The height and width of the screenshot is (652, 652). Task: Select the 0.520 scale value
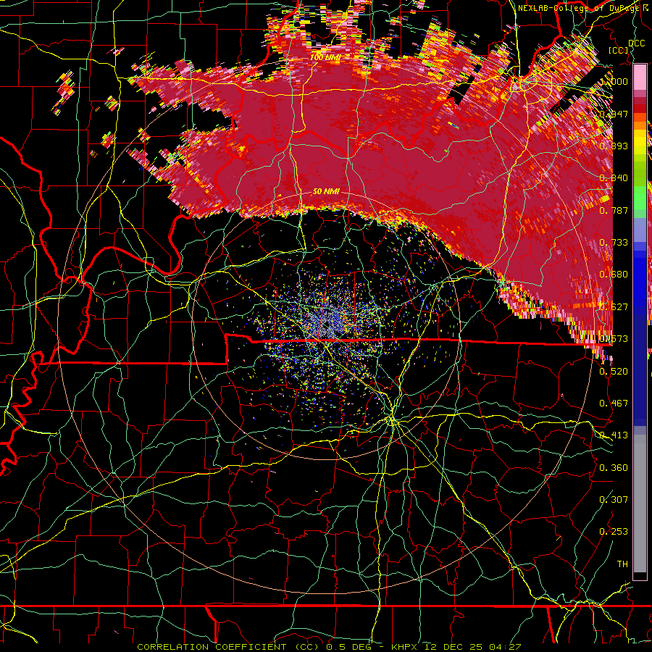pos(614,372)
